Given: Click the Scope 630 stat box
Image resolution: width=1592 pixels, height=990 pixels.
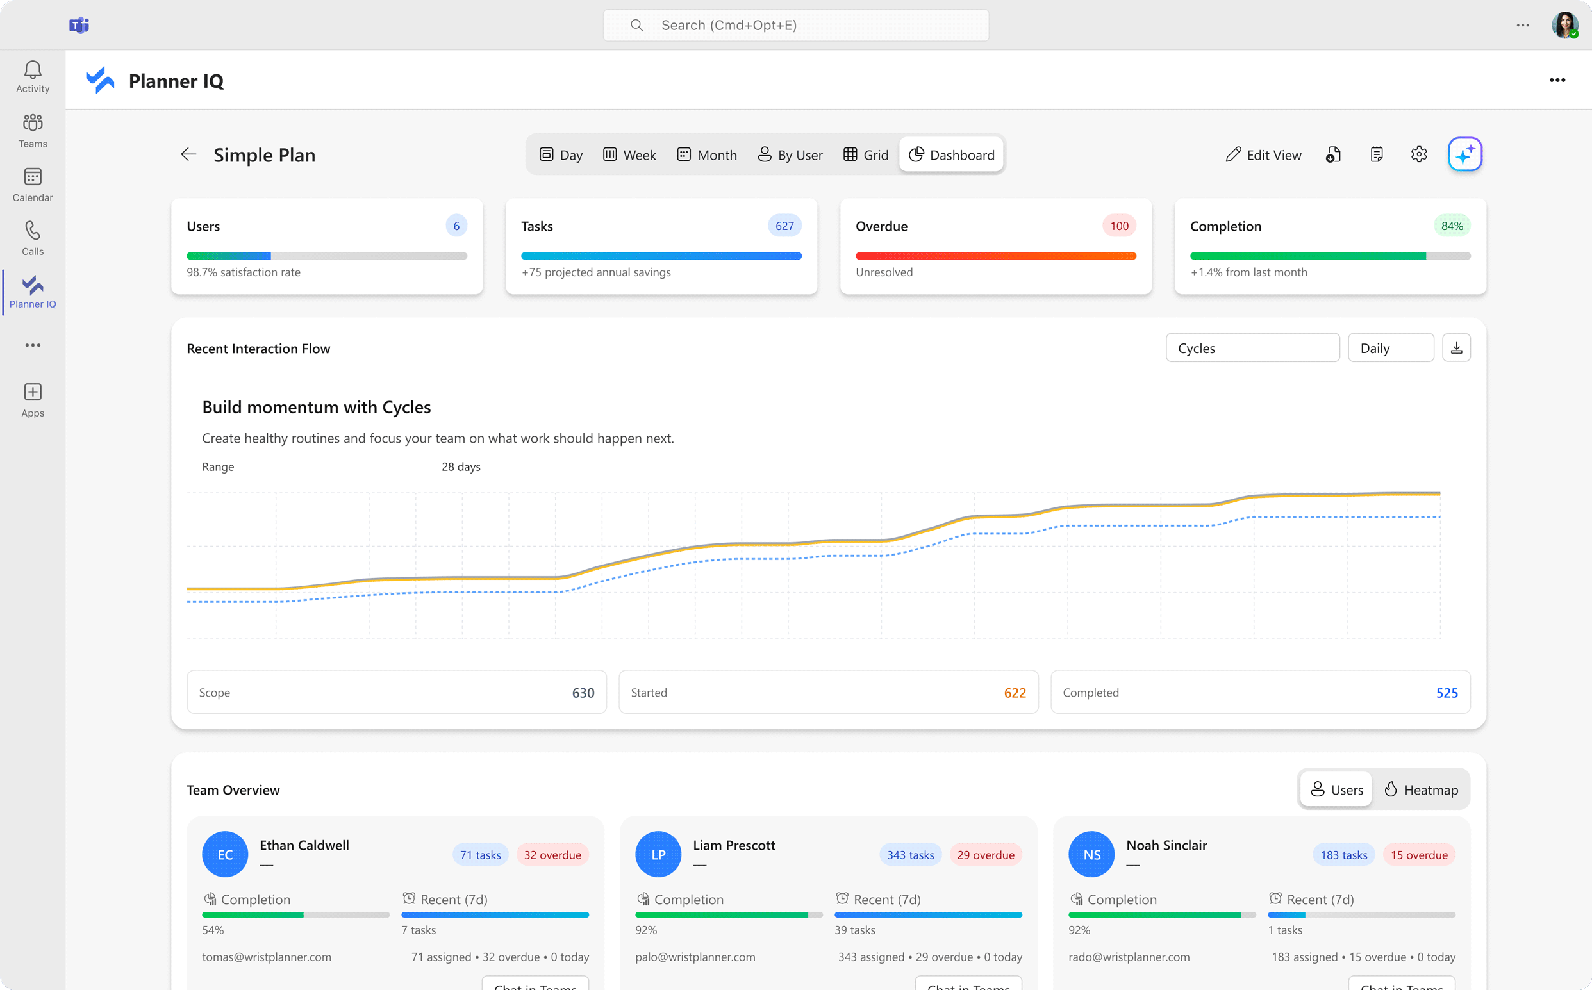Looking at the screenshot, I should pos(397,692).
